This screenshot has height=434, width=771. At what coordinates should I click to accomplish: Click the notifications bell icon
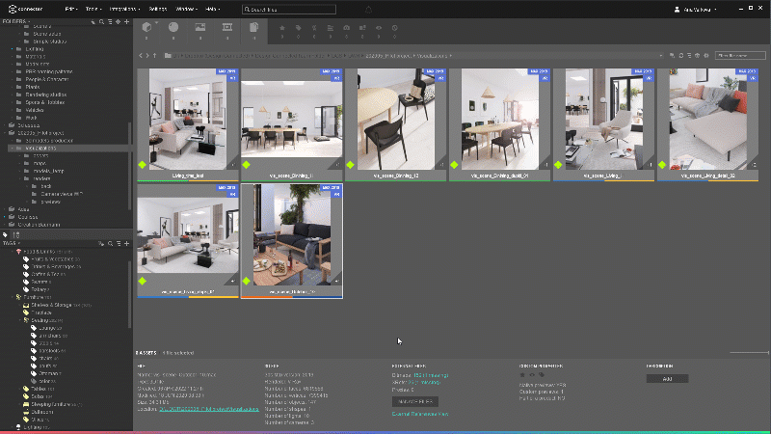(x=366, y=9)
